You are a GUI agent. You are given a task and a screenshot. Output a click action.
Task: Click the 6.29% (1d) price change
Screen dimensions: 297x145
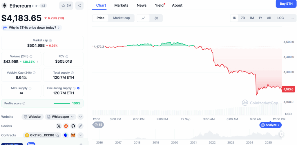pos(54,18)
